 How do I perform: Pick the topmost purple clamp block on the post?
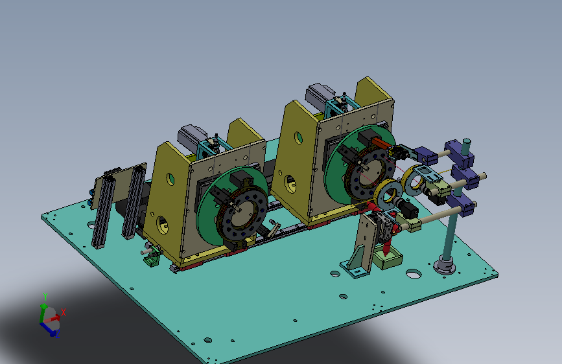click(x=459, y=153)
